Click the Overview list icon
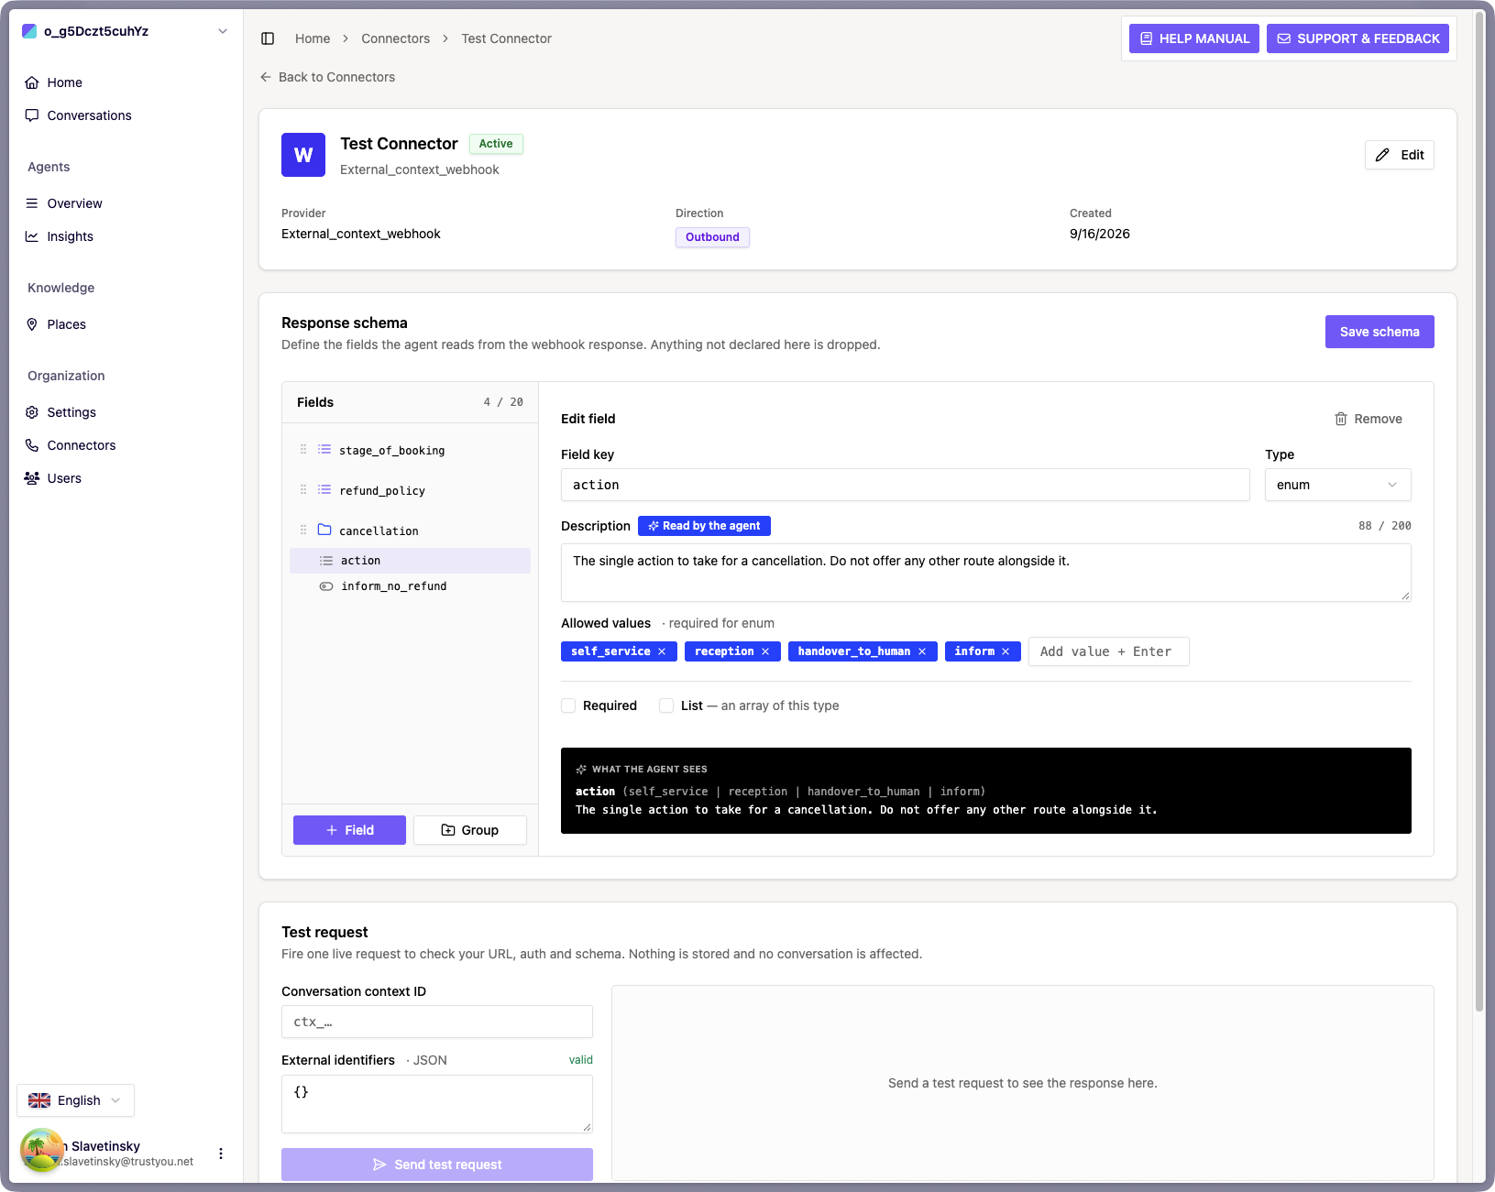1495x1192 pixels. point(32,203)
